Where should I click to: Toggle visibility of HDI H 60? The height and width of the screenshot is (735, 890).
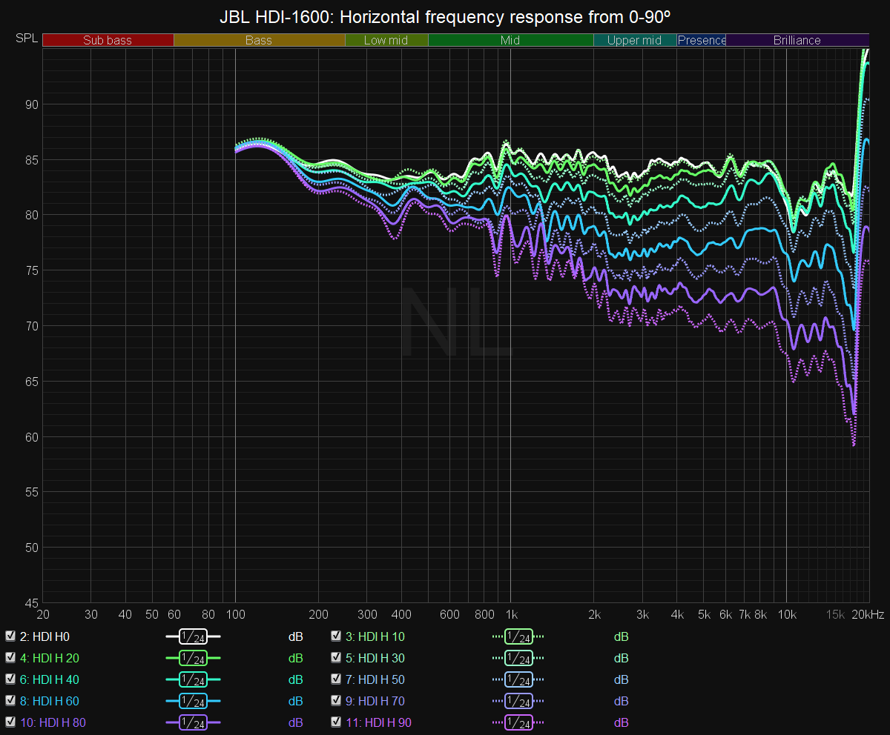tap(10, 700)
